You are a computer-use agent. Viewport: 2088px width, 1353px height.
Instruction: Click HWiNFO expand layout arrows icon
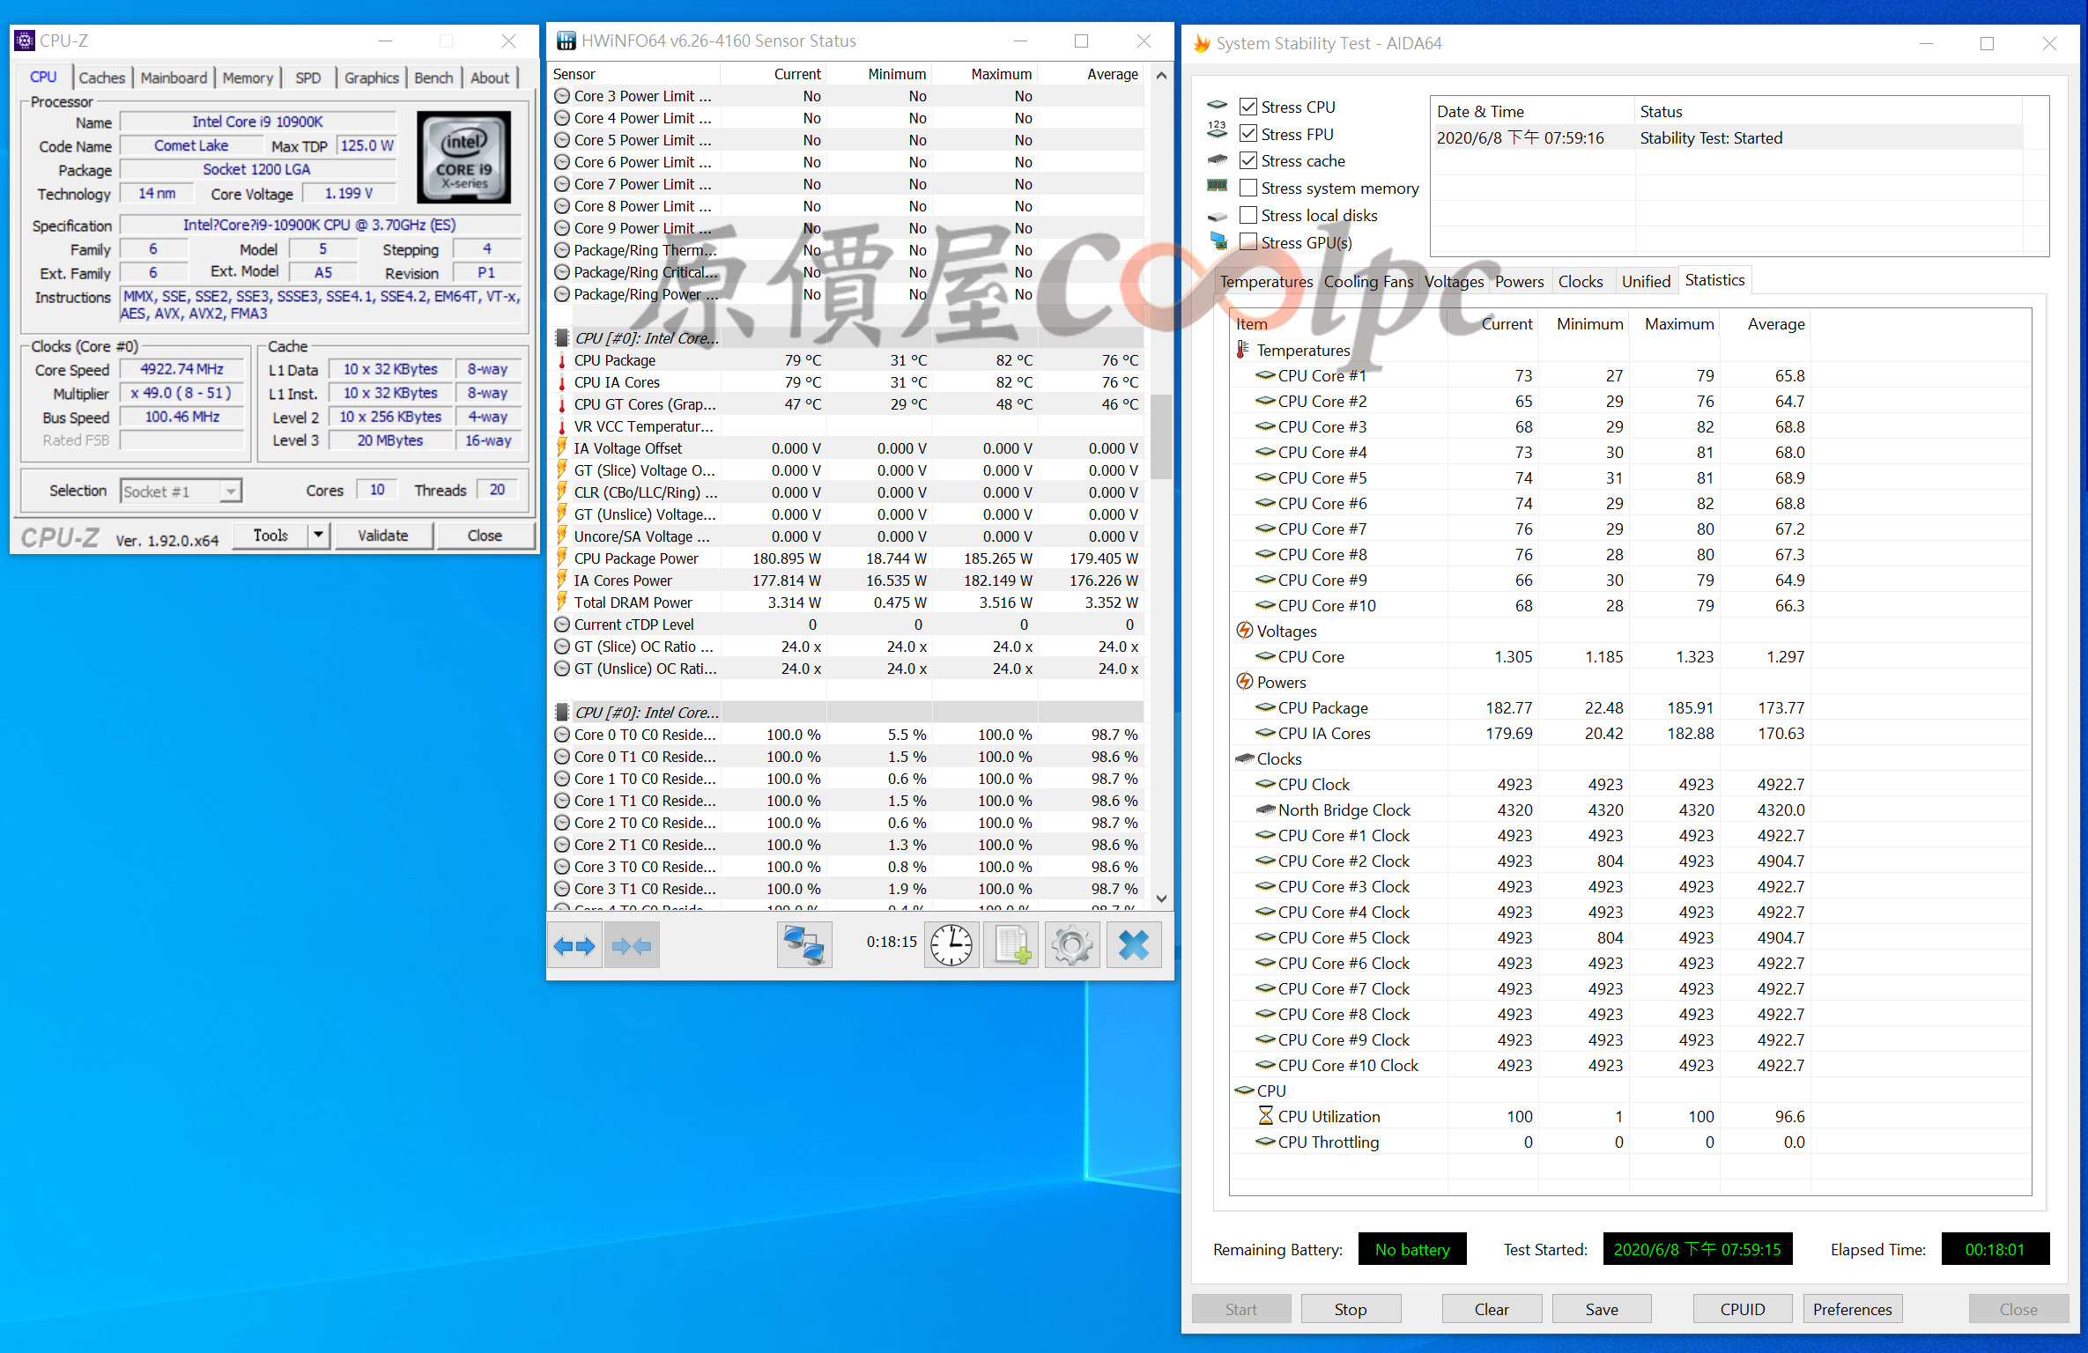[x=574, y=945]
